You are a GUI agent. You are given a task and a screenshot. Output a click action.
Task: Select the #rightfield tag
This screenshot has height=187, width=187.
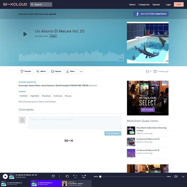coord(34,96)
